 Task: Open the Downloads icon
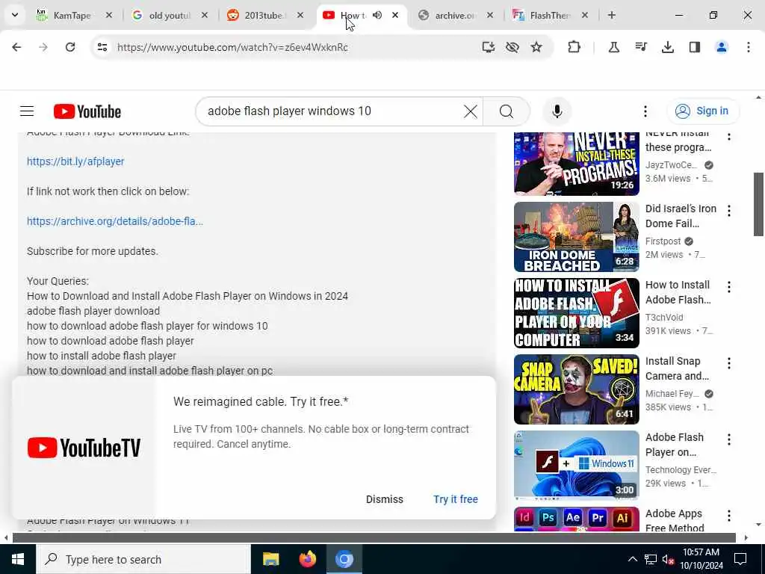tap(667, 47)
